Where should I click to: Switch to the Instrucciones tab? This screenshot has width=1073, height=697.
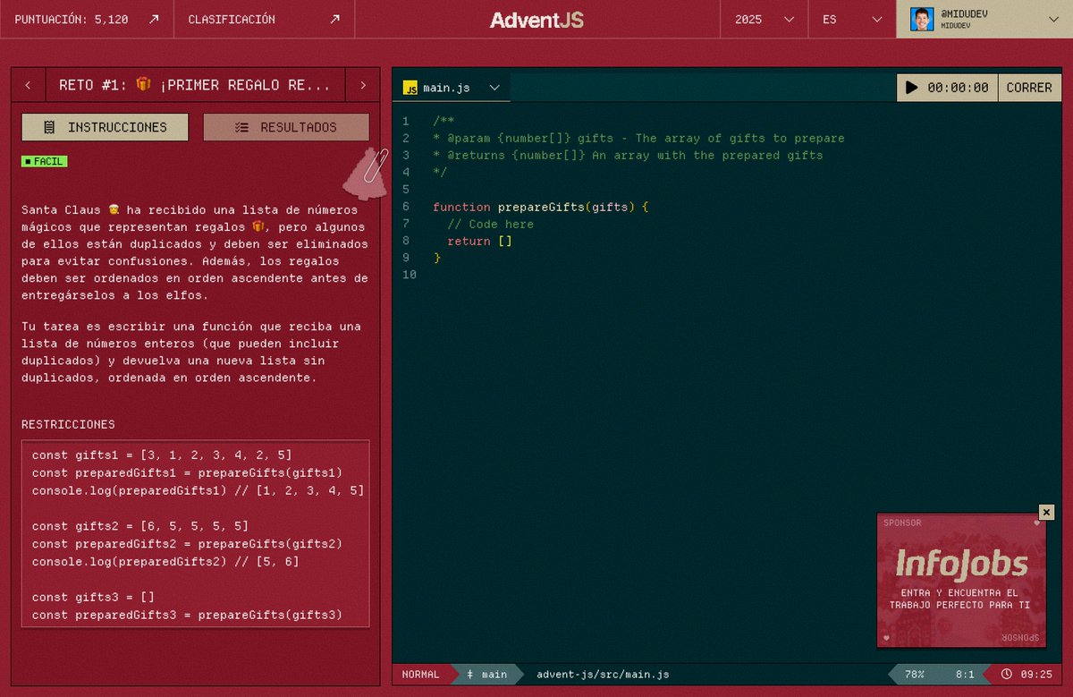click(106, 127)
